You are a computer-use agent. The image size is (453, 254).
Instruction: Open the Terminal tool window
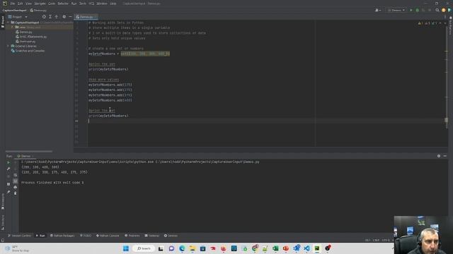click(x=152, y=236)
